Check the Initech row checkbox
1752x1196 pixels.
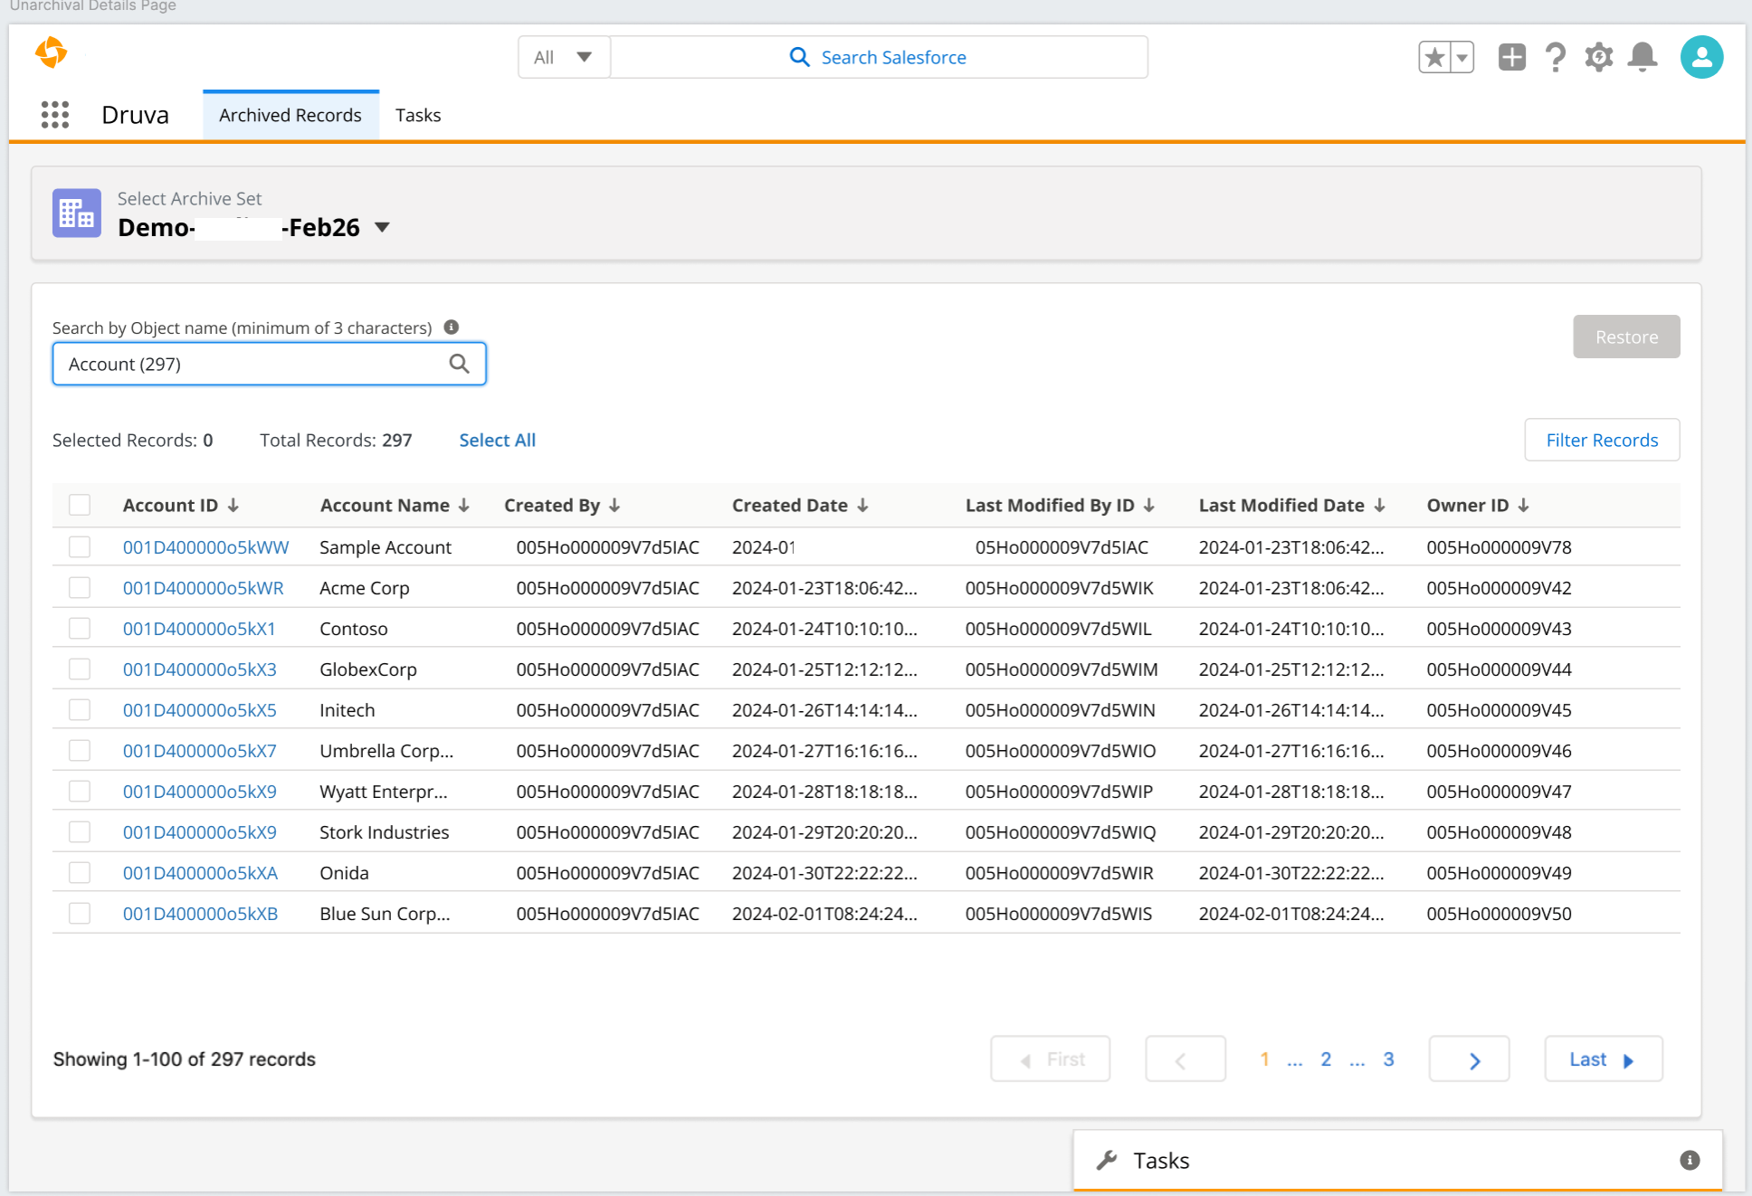pyautogui.click(x=80, y=709)
